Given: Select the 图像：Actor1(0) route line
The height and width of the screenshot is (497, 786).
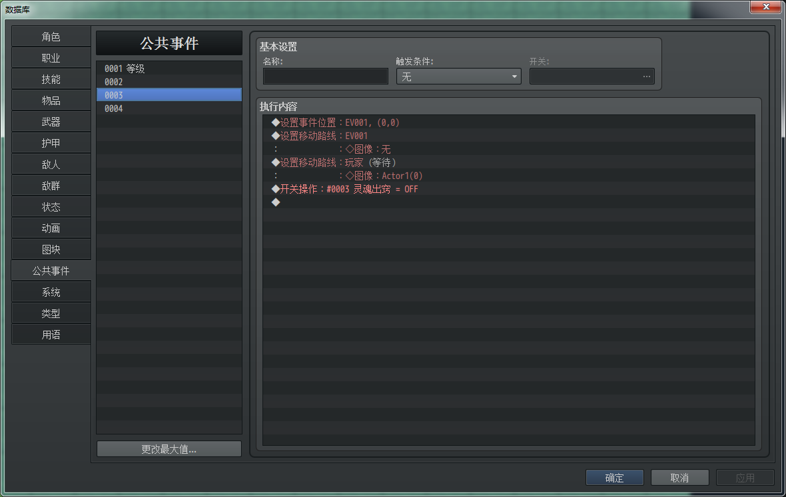Looking at the screenshot, I should (509, 176).
